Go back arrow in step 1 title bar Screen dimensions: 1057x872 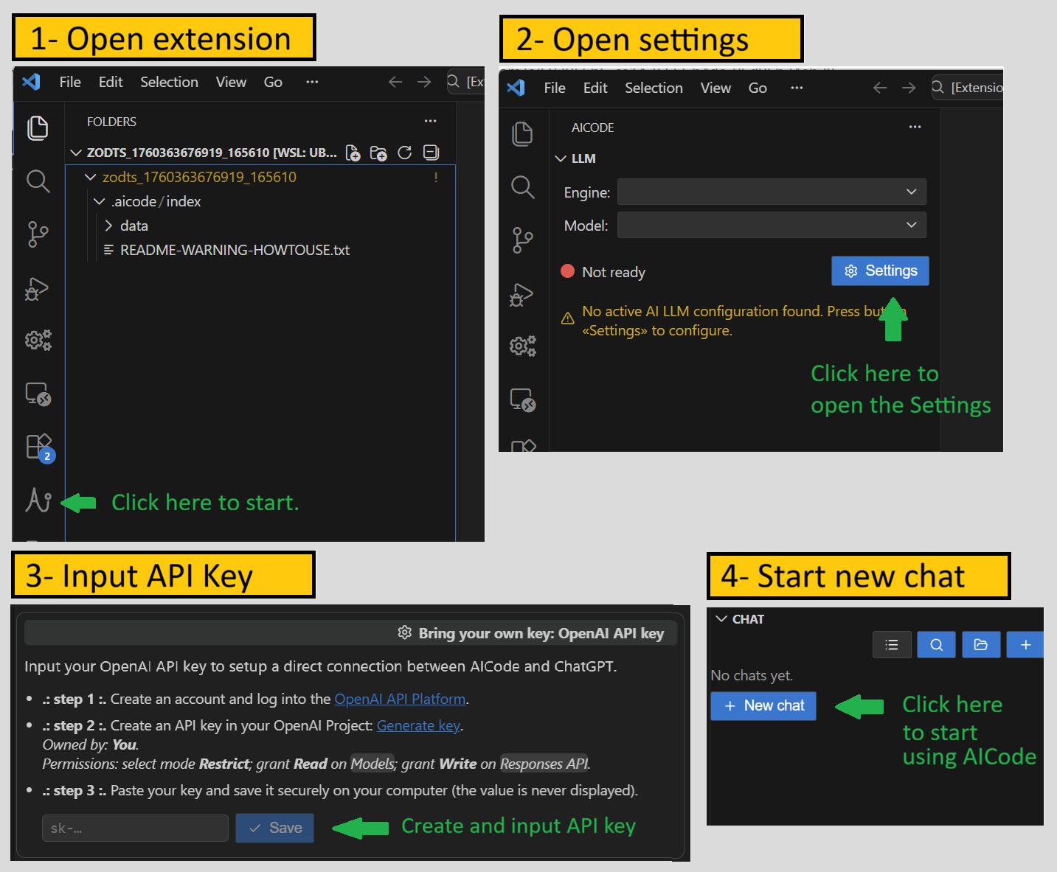pos(395,82)
